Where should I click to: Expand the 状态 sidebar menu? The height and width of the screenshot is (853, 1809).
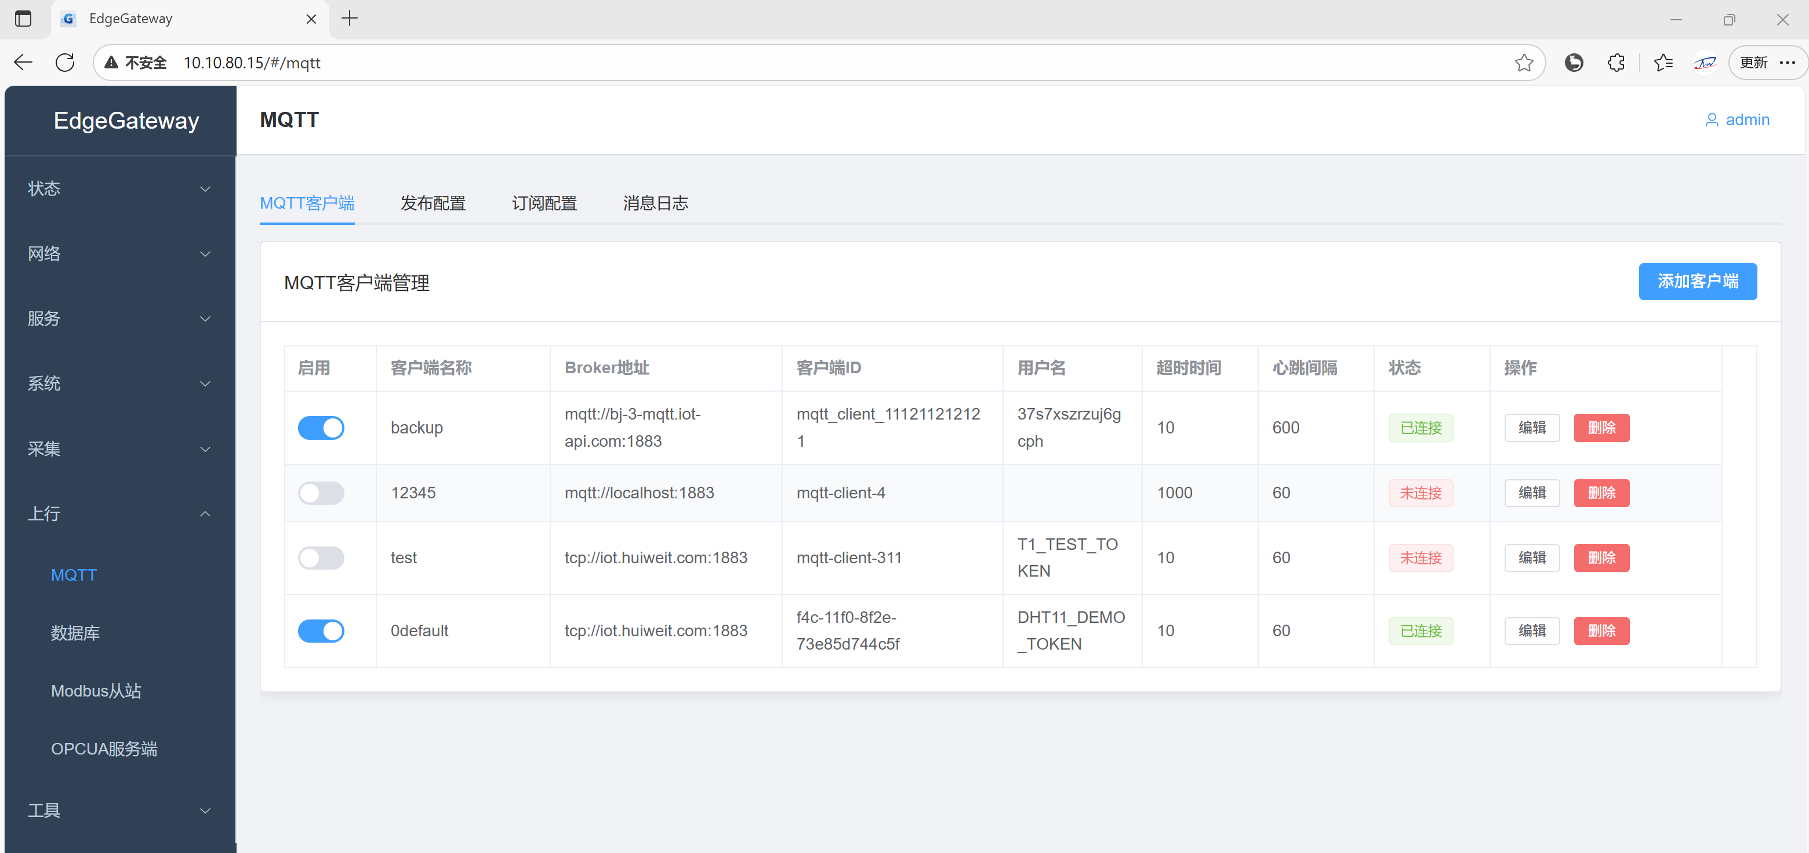(x=118, y=188)
